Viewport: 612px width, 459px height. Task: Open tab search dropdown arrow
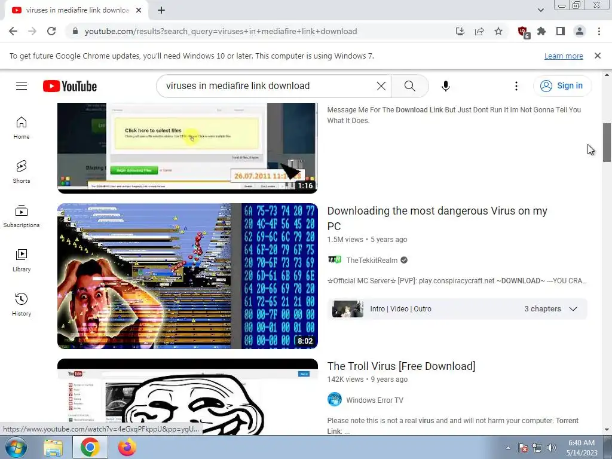[x=540, y=10]
